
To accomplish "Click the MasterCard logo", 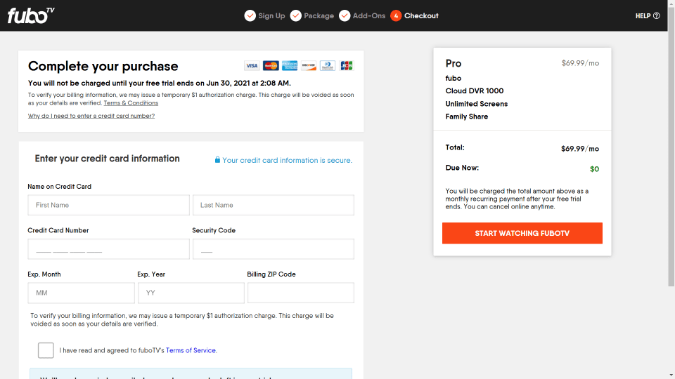I will coord(271,66).
